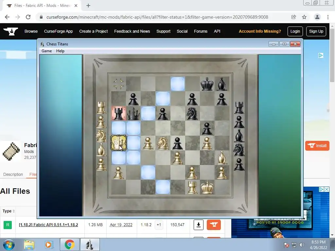The width and height of the screenshot is (335, 251).
Task: Open the Game menu in Chess Titans
Action: click(46, 51)
